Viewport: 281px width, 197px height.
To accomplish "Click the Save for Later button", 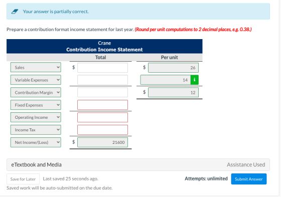I will click(23, 179).
